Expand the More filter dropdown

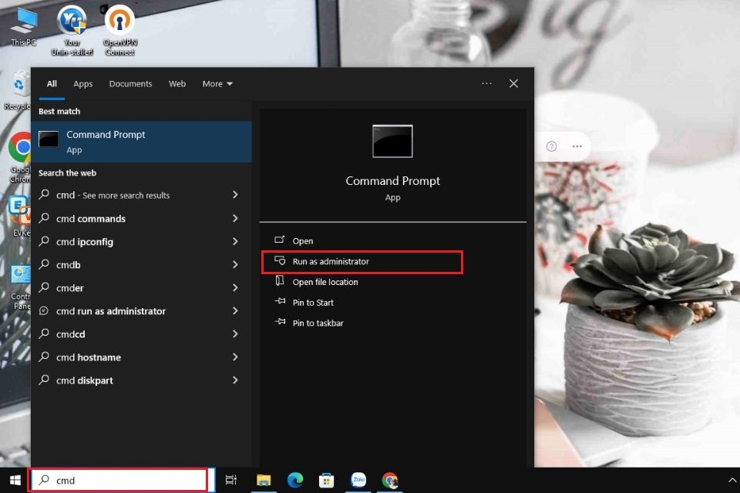tap(217, 83)
